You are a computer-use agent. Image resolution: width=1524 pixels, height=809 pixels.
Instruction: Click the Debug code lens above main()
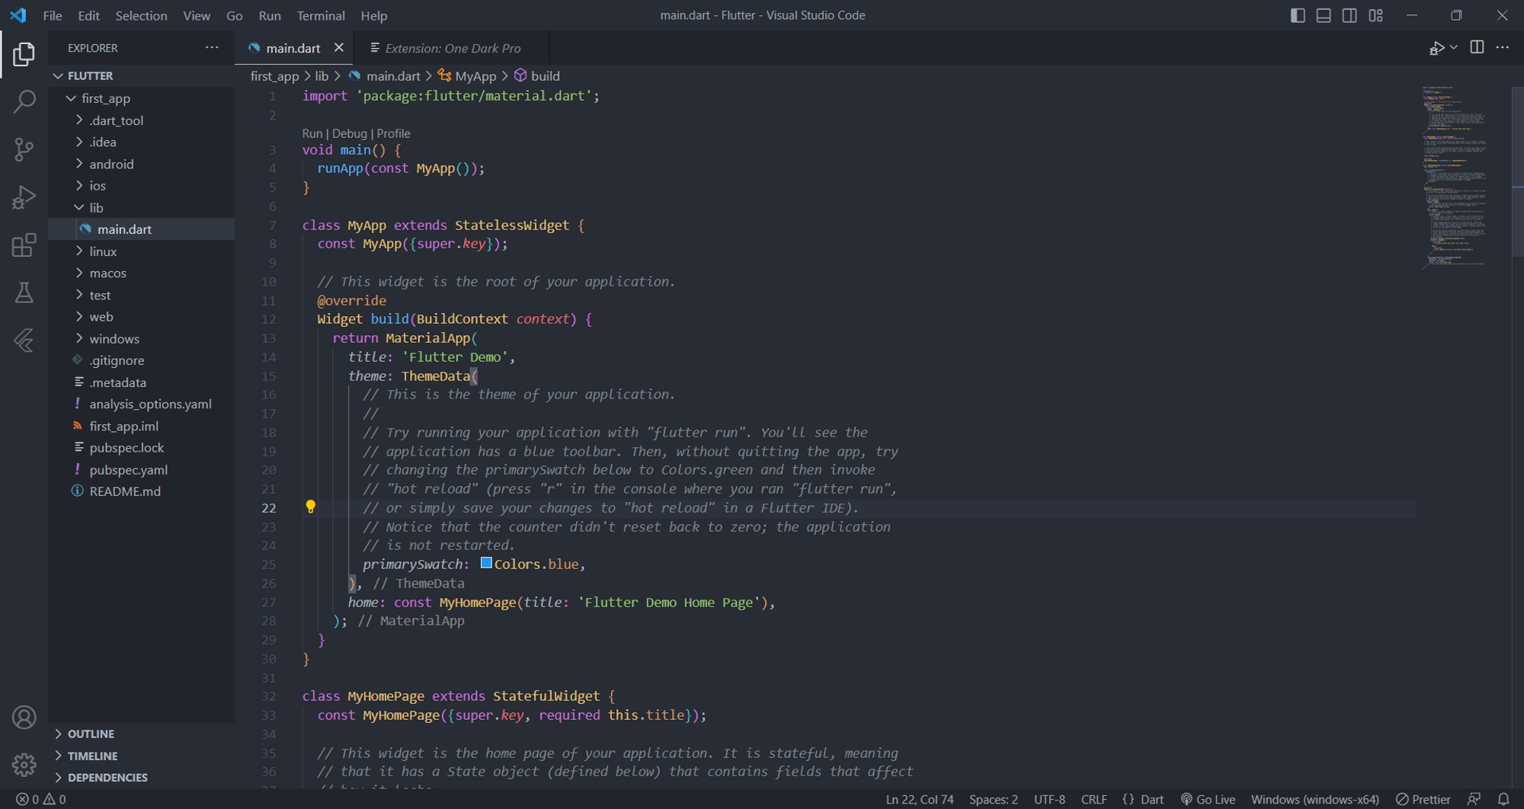[x=349, y=133]
